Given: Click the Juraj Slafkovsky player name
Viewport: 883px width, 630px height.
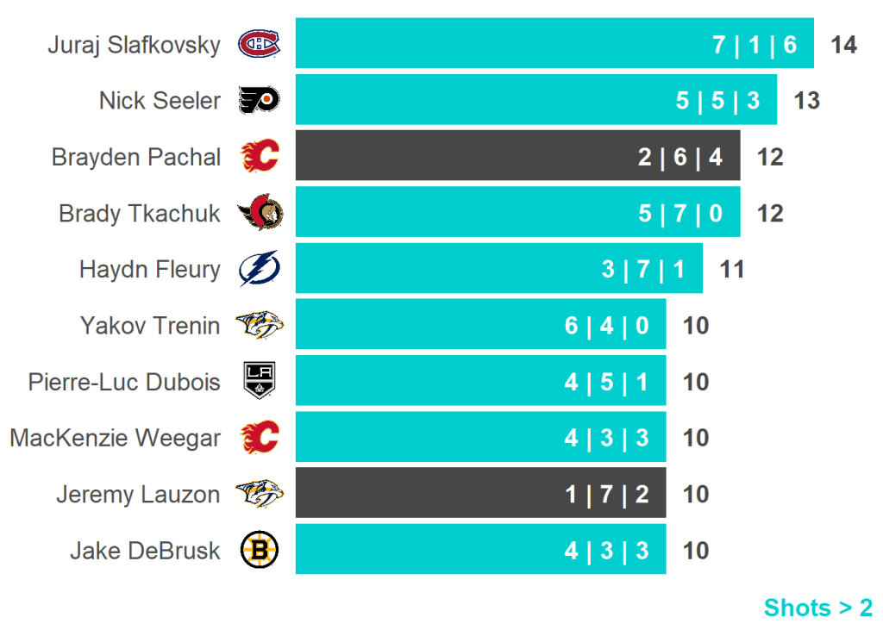Looking at the screenshot, I should (x=134, y=45).
